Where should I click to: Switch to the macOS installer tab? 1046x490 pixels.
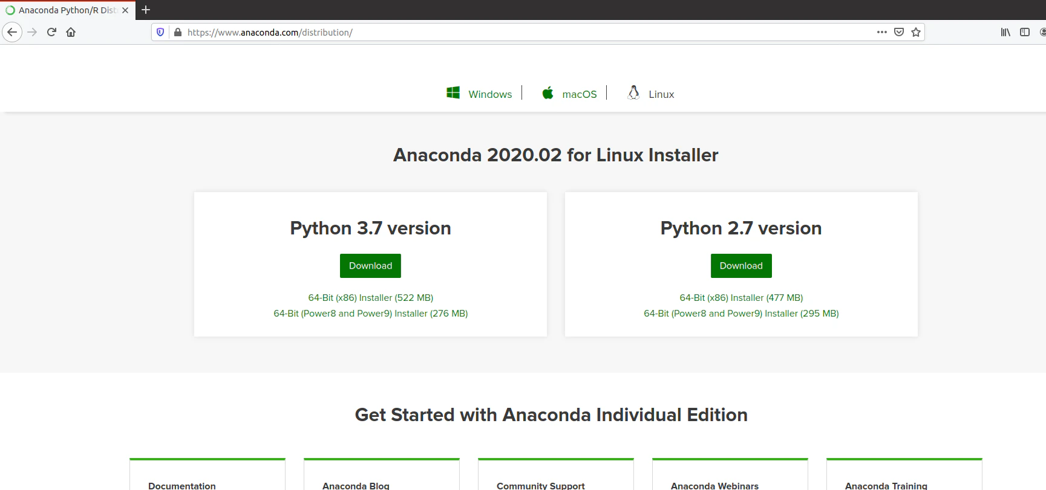[580, 94]
